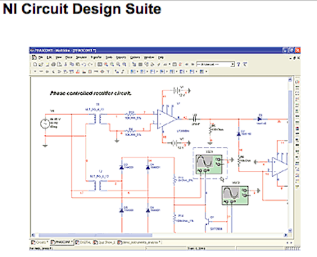The width and height of the screenshot is (317, 257).
Task: Click the Copy toolbar icon
Action: [72, 65]
